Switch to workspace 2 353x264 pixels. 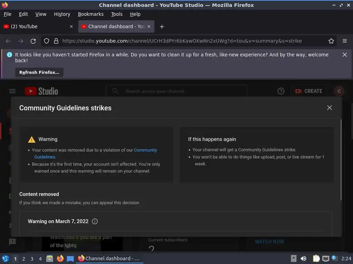click(x=24, y=259)
